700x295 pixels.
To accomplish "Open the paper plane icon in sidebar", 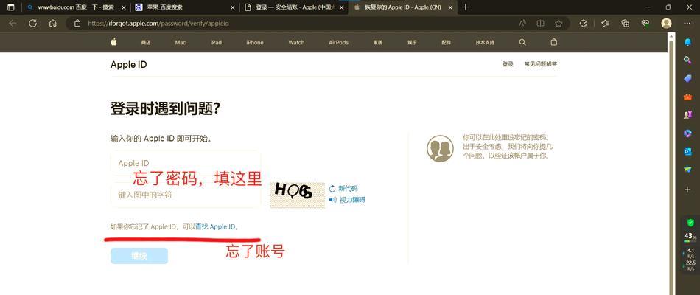I will tap(687, 170).
